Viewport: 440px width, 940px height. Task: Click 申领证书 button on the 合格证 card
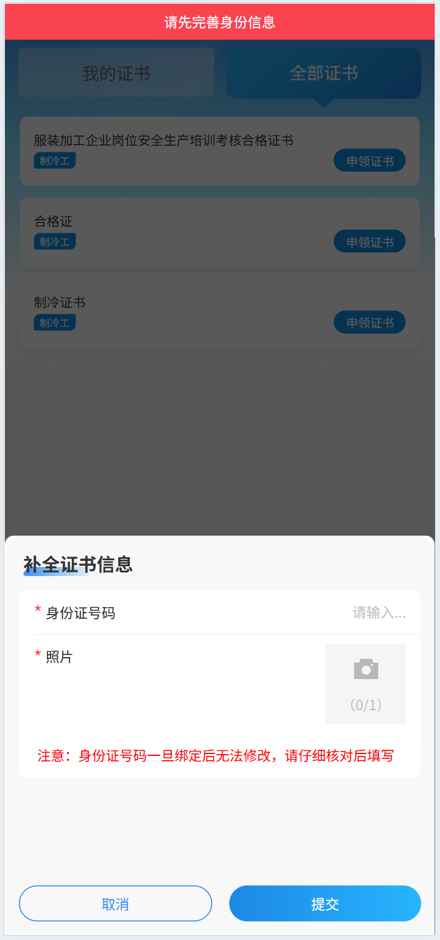pos(369,242)
